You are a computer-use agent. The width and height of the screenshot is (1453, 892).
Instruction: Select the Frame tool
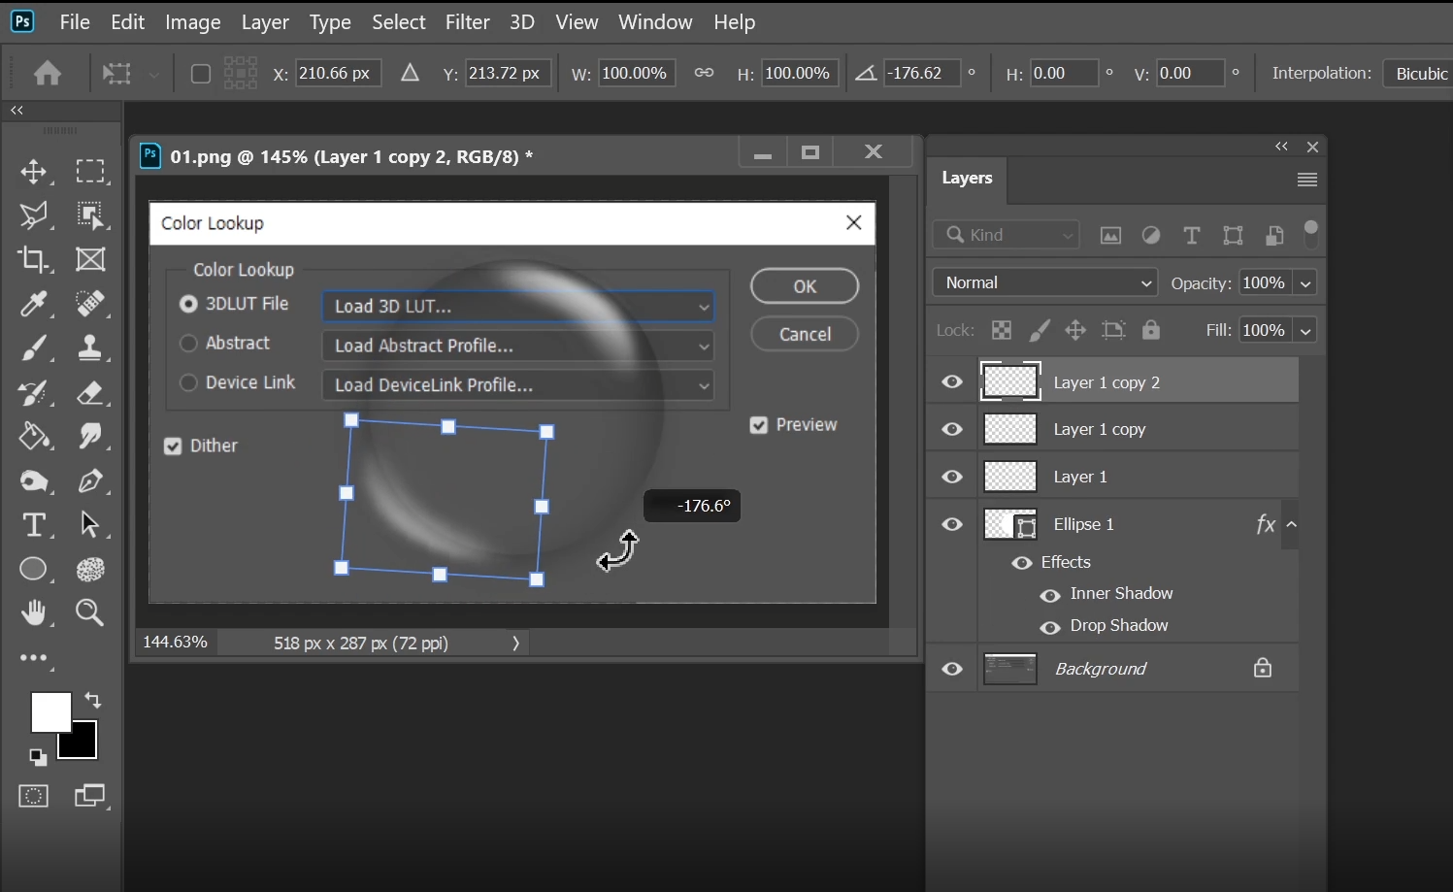[90, 259]
